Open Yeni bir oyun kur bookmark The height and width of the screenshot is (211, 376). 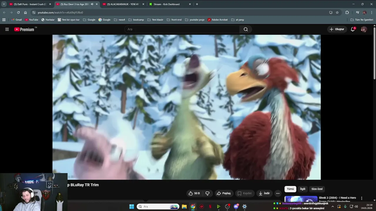click(68, 20)
